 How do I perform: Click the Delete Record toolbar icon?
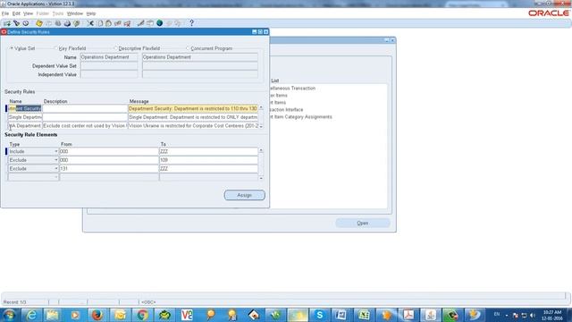coord(127,23)
